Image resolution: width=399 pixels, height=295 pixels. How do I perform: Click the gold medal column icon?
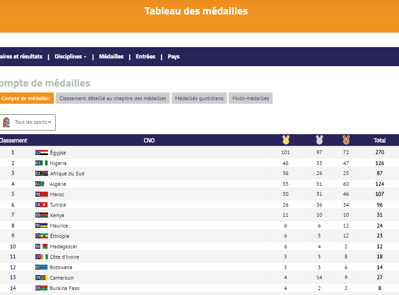[x=285, y=140]
